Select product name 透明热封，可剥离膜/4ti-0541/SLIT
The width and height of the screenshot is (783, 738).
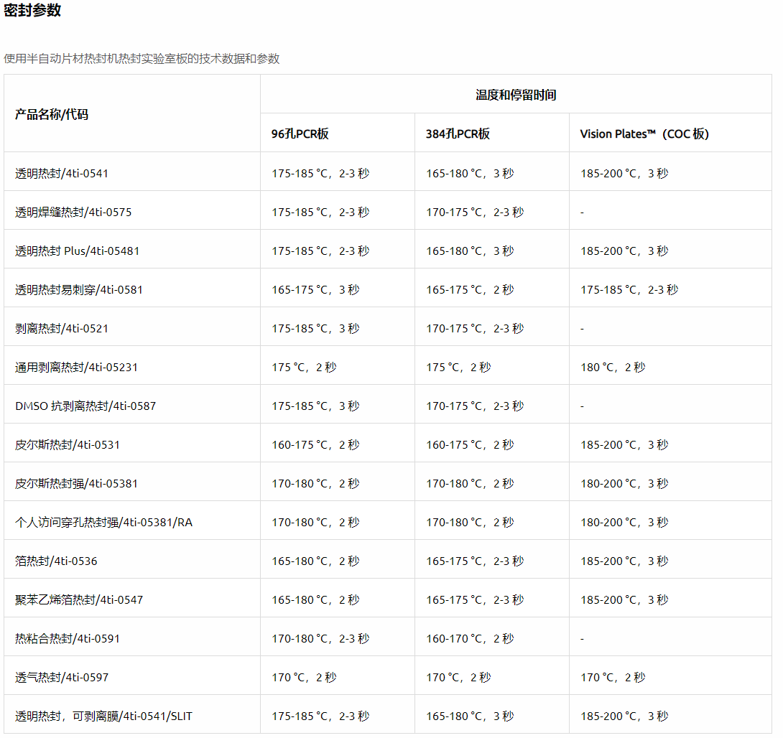103,716
